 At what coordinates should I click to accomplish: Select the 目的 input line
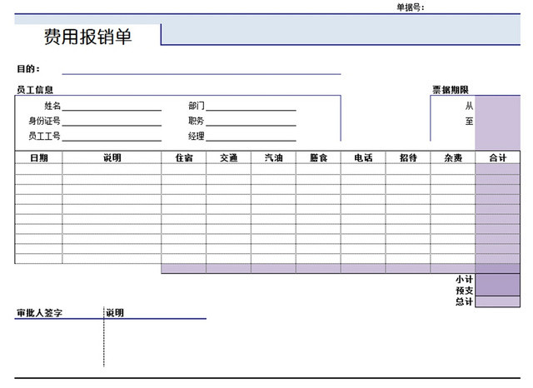pyautogui.click(x=202, y=70)
